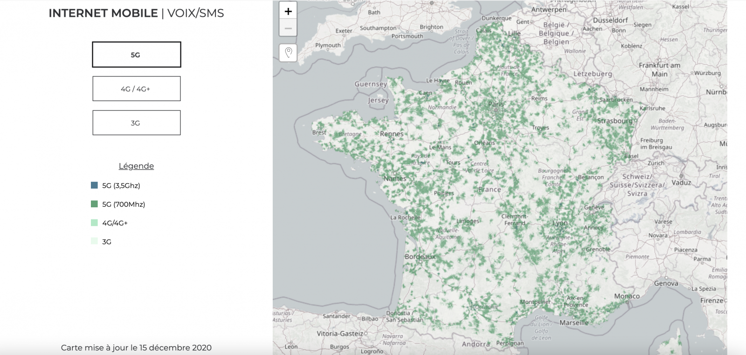
Task: Zoom in on the coverage map
Action: coord(288,11)
